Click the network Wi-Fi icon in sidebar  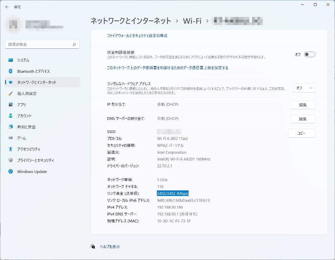11,82
